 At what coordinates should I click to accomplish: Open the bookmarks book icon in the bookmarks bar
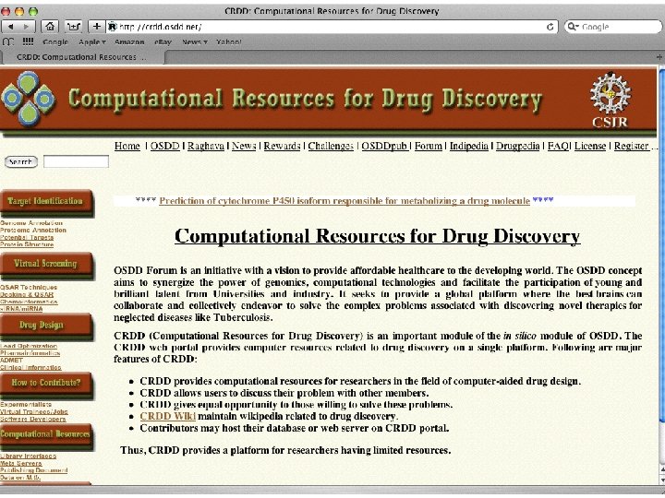point(8,41)
